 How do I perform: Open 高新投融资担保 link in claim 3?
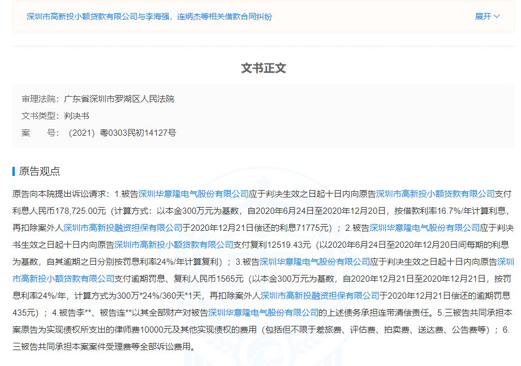click(320, 296)
